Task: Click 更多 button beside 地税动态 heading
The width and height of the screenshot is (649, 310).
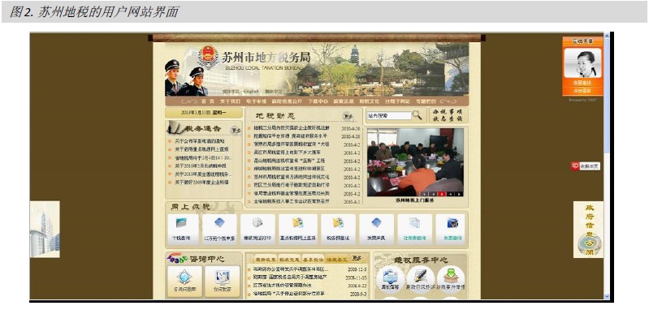Action: pyautogui.click(x=348, y=116)
